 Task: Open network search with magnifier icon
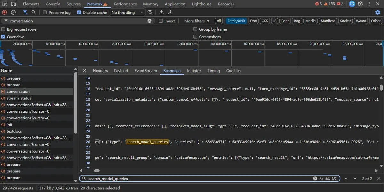[x=34, y=12]
